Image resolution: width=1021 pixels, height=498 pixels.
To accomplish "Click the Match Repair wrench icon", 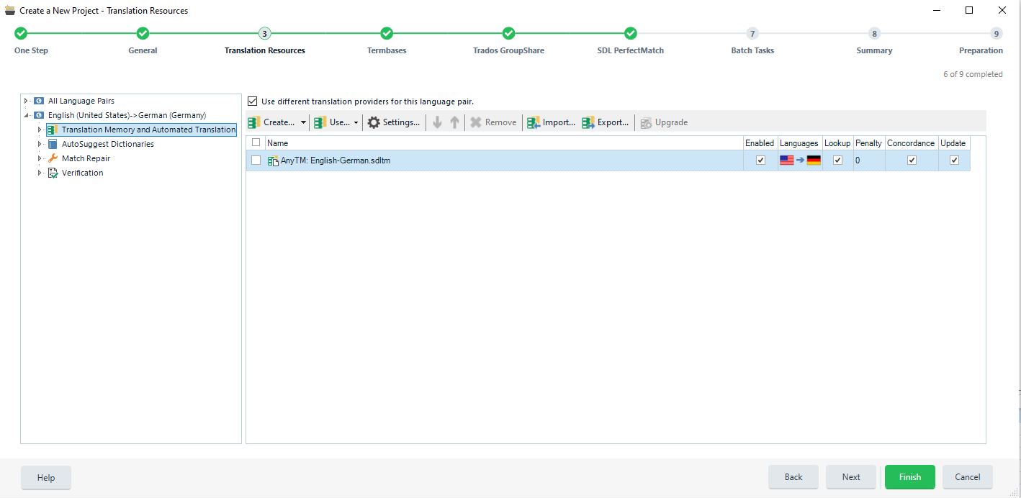I will pyautogui.click(x=53, y=158).
